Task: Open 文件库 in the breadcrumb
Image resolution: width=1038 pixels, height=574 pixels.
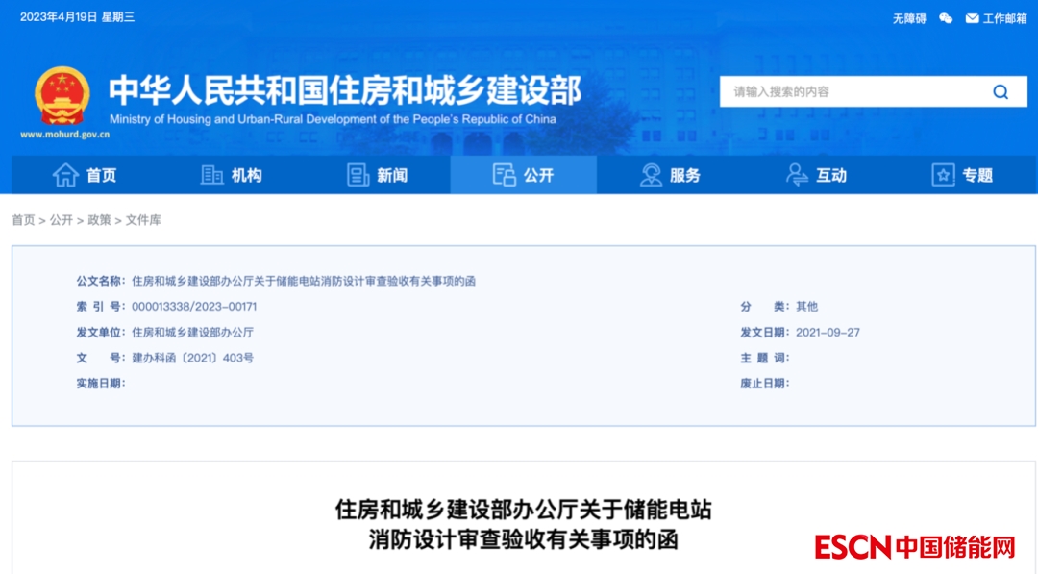Action: click(x=143, y=220)
